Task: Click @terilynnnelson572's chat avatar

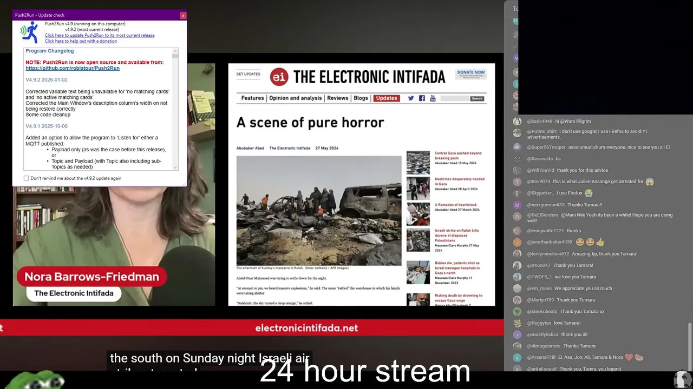Action: point(517,254)
